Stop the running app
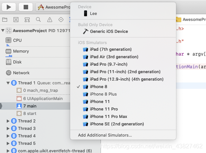 pyautogui.click(x=26, y=7)
